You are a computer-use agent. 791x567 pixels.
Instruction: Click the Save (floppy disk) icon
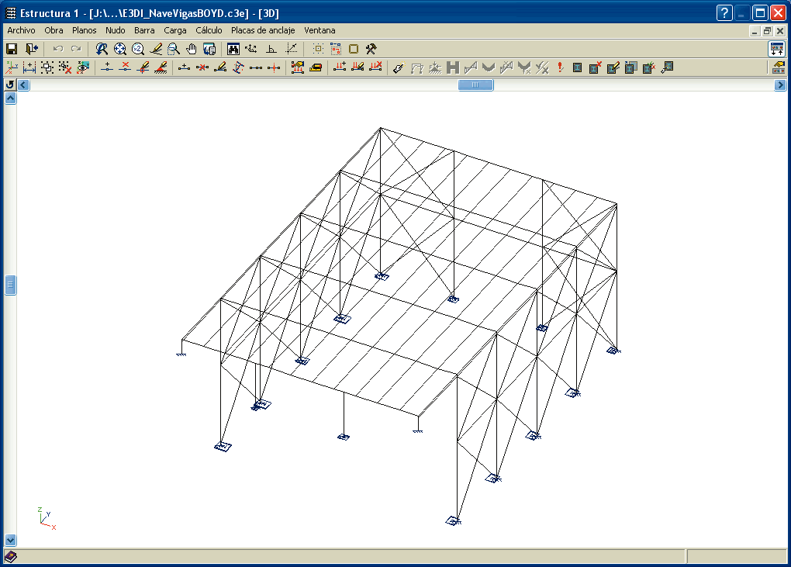[12, 49]
